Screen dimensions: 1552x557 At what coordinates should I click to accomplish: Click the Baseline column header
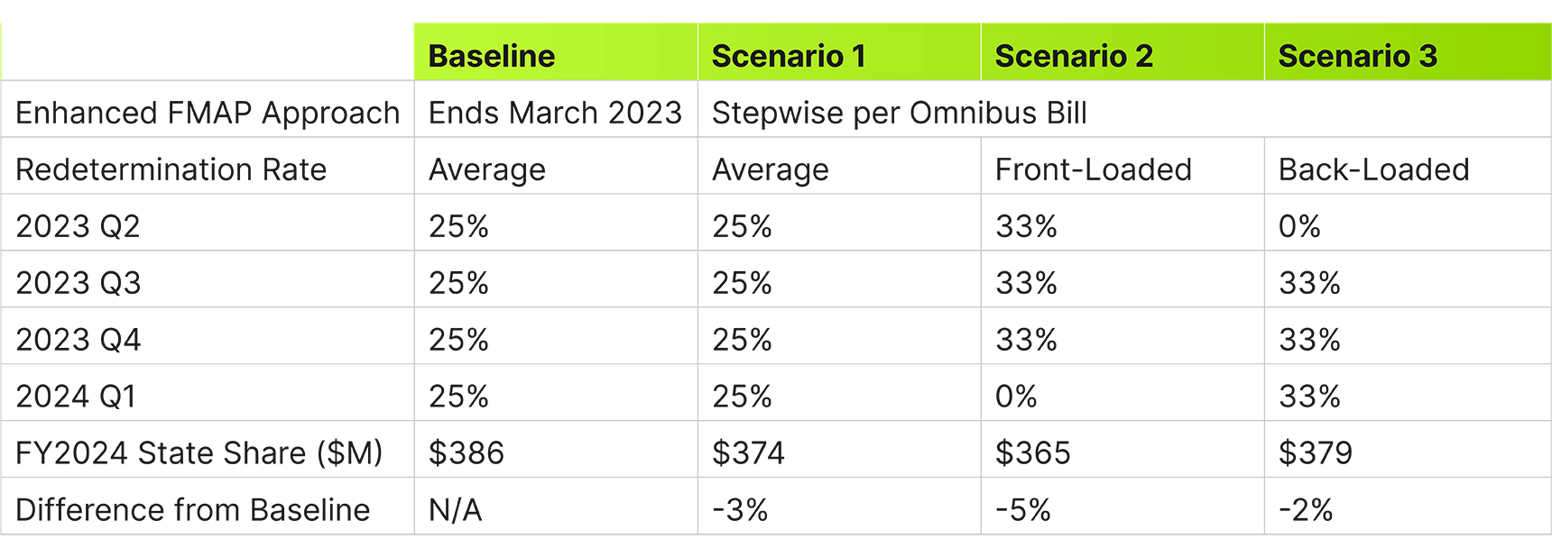tap(555, 52)
